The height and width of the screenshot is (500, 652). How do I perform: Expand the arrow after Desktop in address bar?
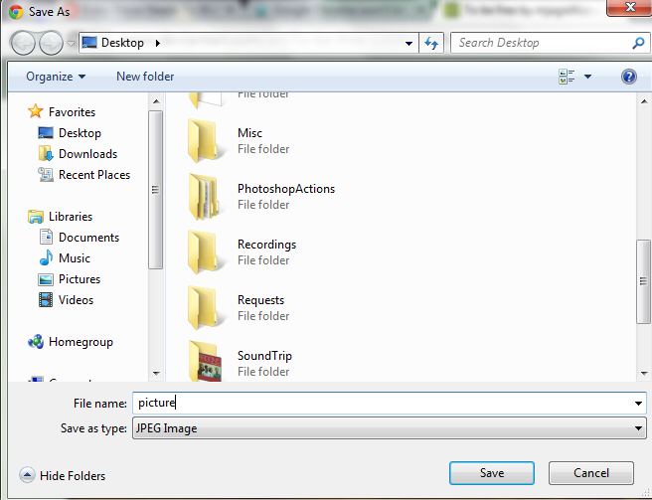coord(158,43)
